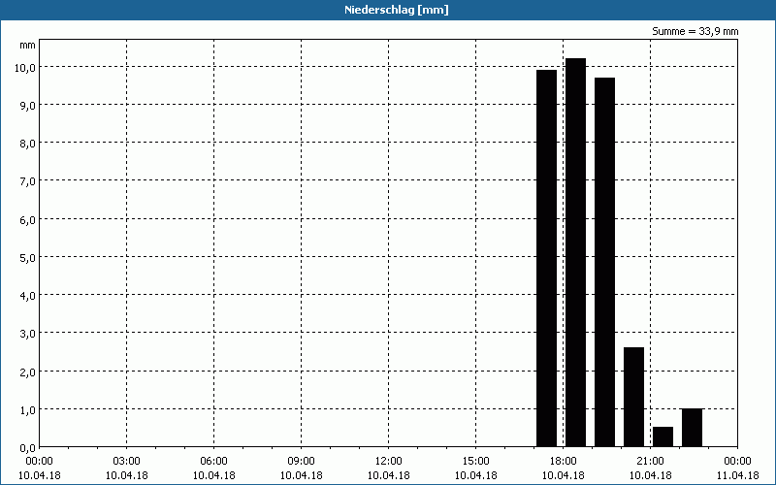Click the 8,0 y-axis label
Viewport: 776px width, 485px height.
click(27, 144)
